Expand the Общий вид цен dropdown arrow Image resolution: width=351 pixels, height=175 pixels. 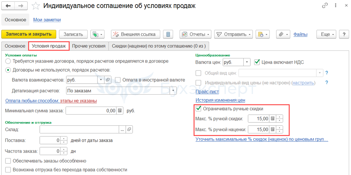pos(319,73)
